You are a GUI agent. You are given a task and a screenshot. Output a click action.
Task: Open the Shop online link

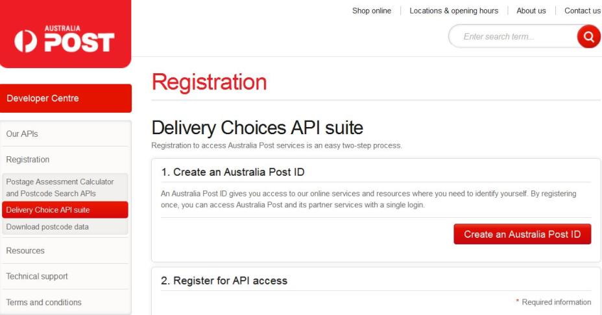click(x=372, y=11)
